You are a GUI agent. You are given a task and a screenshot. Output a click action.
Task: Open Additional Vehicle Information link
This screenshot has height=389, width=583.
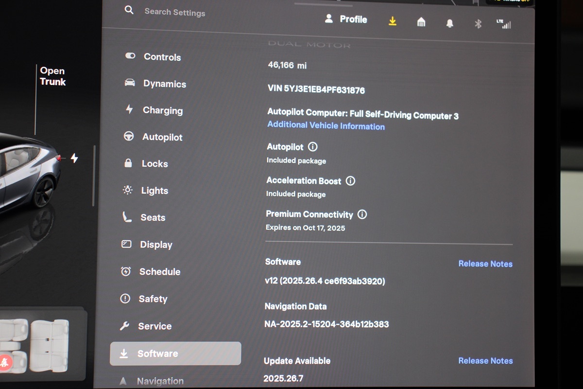(x=326, y=126)
